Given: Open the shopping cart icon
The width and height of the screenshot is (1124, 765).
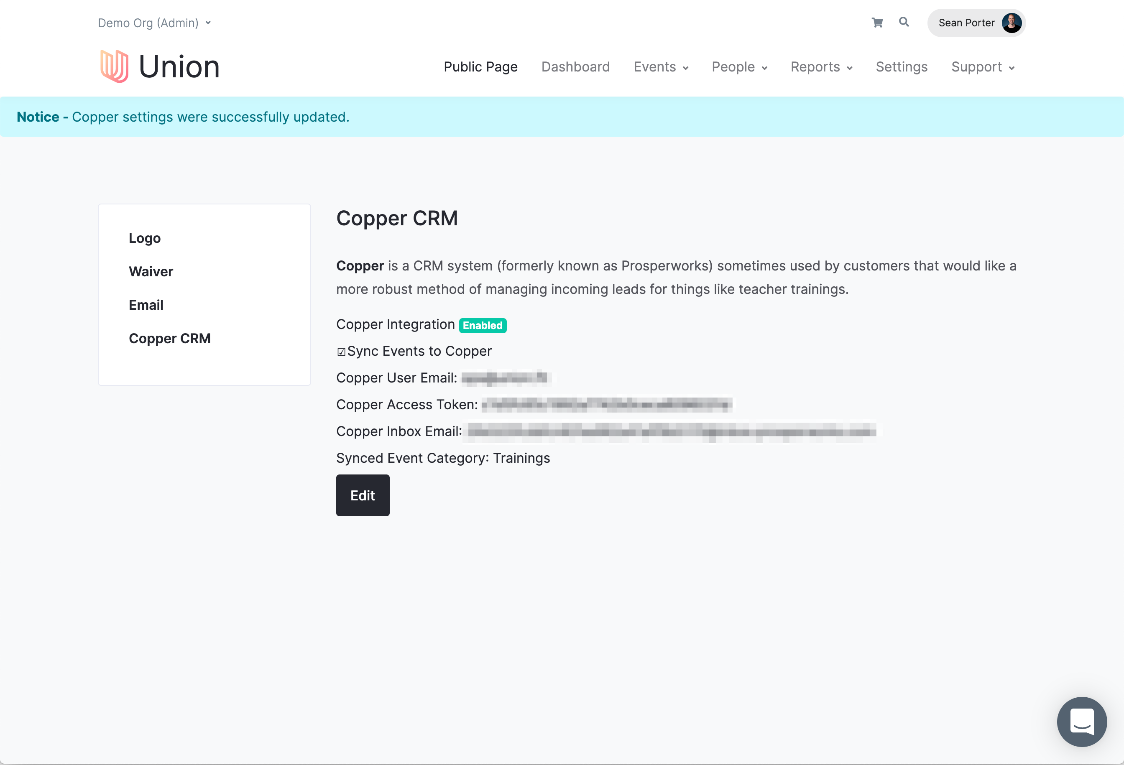Looking at the screenshot, I should [x=877, y=22].
